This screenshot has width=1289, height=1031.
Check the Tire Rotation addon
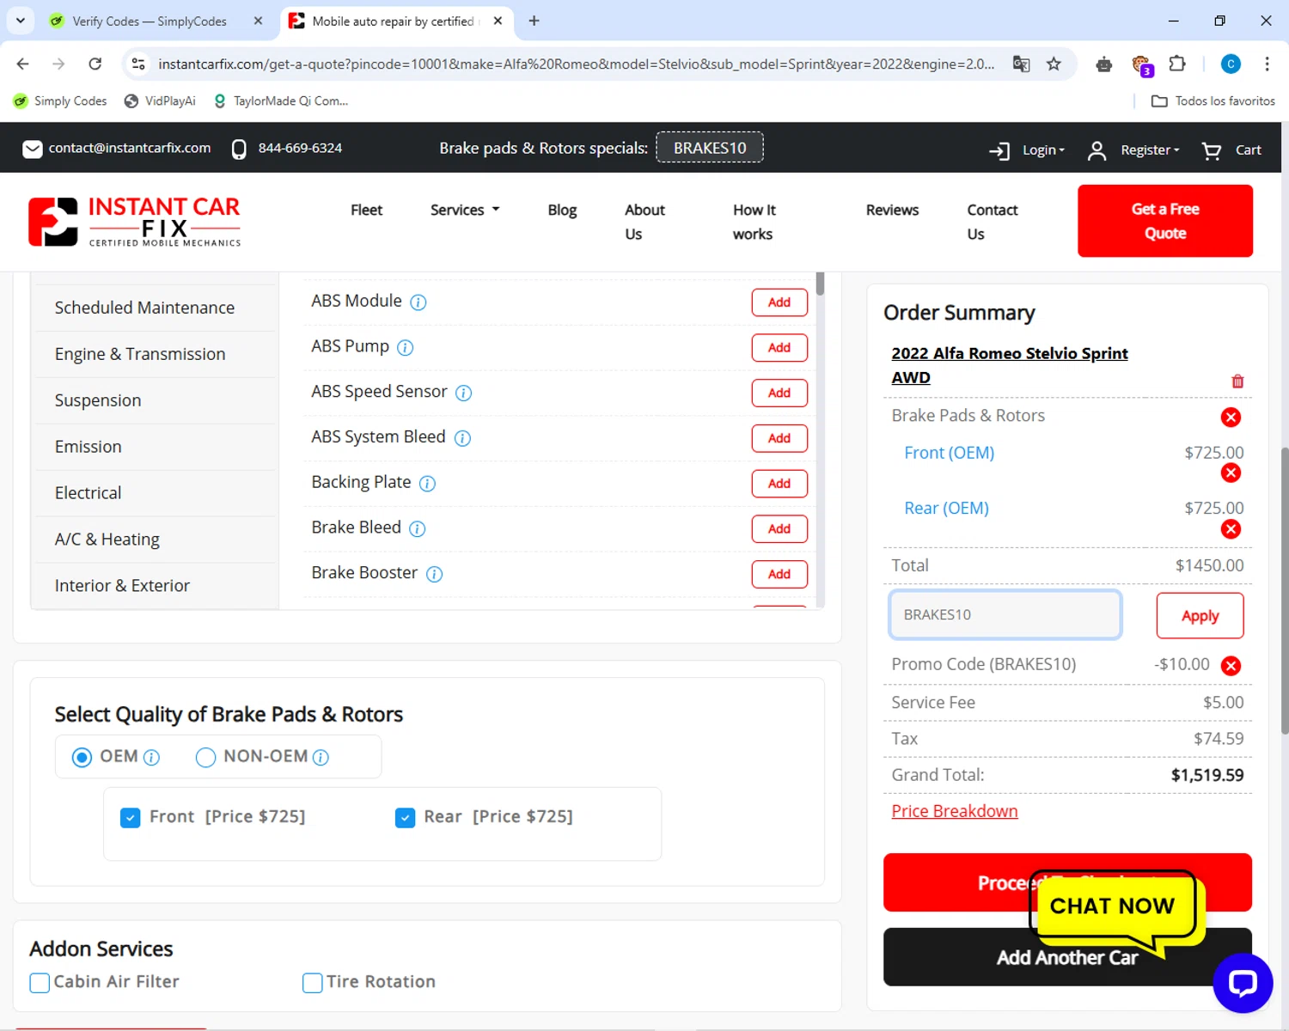(313, 983)
